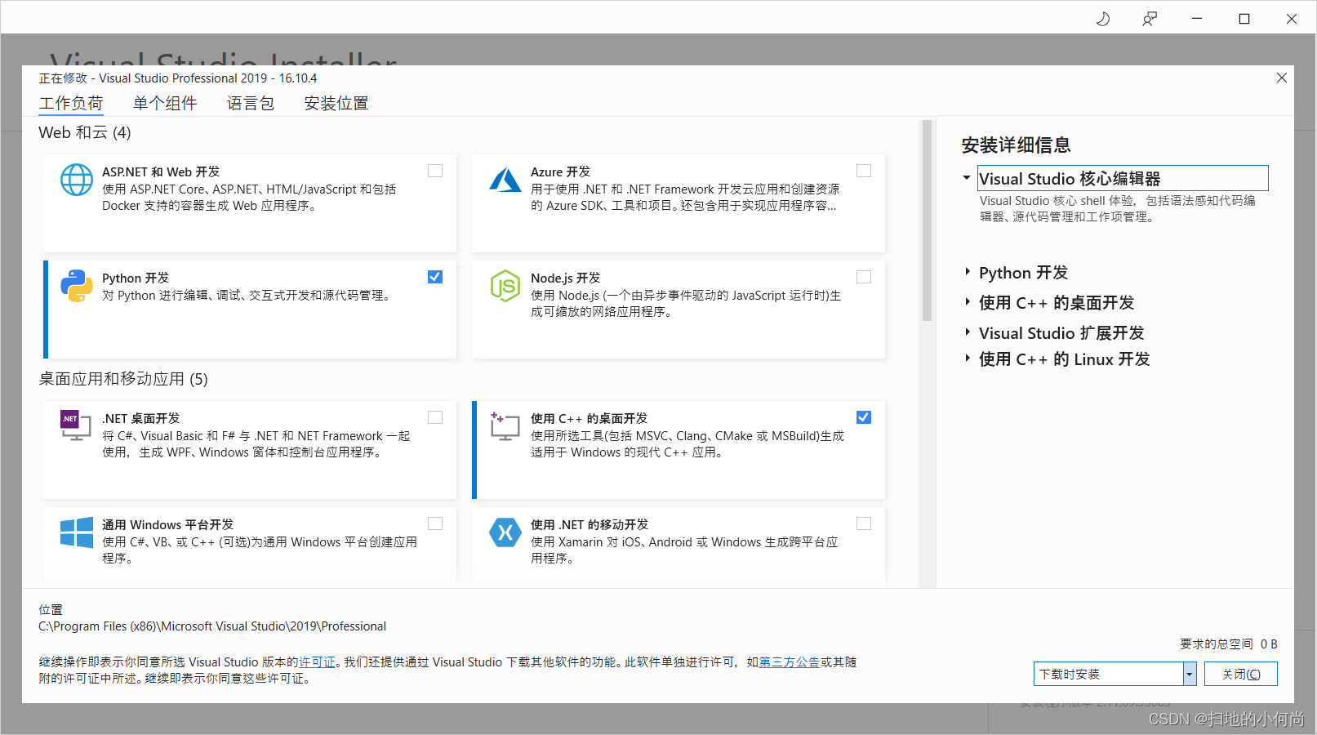The width and height of the screenshot is (1317, 735).
Task: Switch to the 语言包 tab
Action: (x=251, y=103)
